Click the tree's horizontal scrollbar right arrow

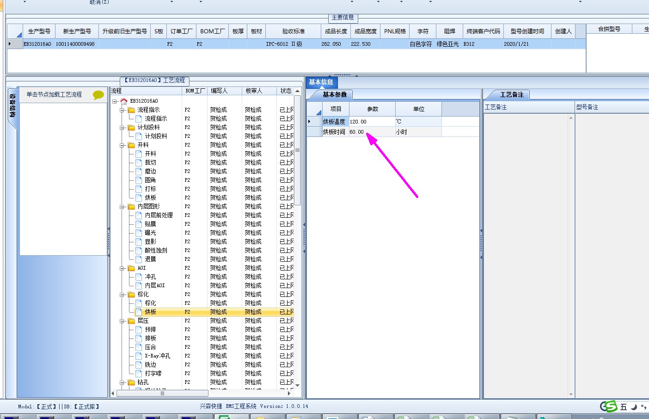tap(289, 394)
